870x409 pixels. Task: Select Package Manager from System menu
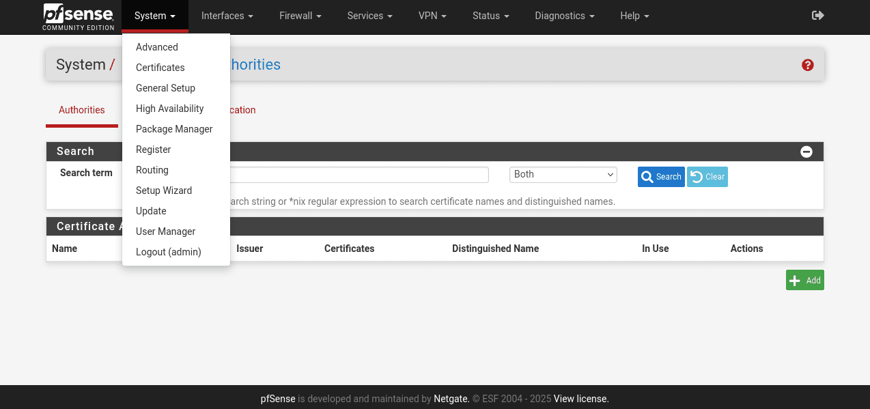tap(174, 129)
